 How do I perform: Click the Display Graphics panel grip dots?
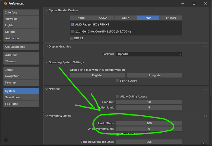[205, 47]
